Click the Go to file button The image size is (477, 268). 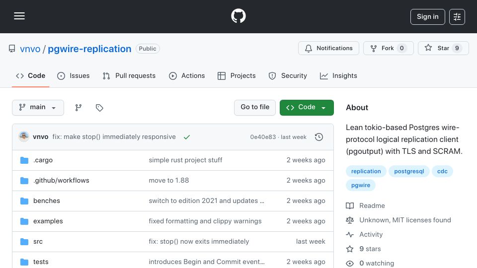click(x=254, y=108)
